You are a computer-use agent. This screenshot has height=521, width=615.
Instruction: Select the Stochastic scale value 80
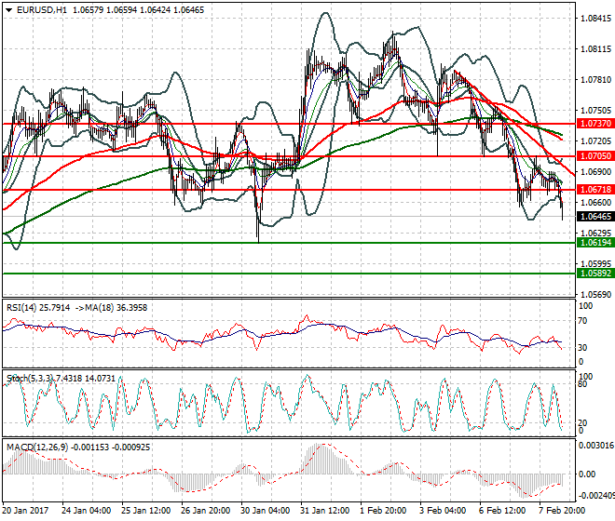(582, 384)
